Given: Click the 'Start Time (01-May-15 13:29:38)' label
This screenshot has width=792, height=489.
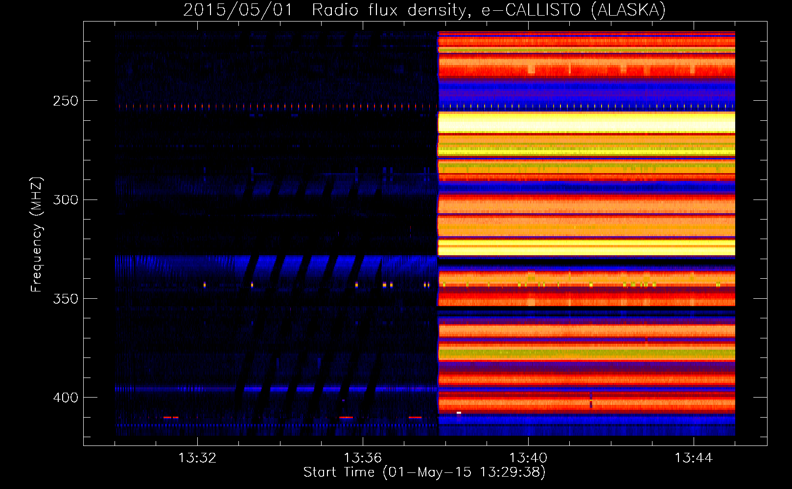Looking at the screenshot, I should pos(424,472).
